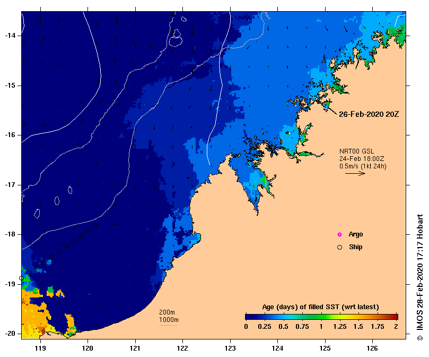429x357 pixels.
Task: Click the longitude label '126'
Action: [372, 348]
